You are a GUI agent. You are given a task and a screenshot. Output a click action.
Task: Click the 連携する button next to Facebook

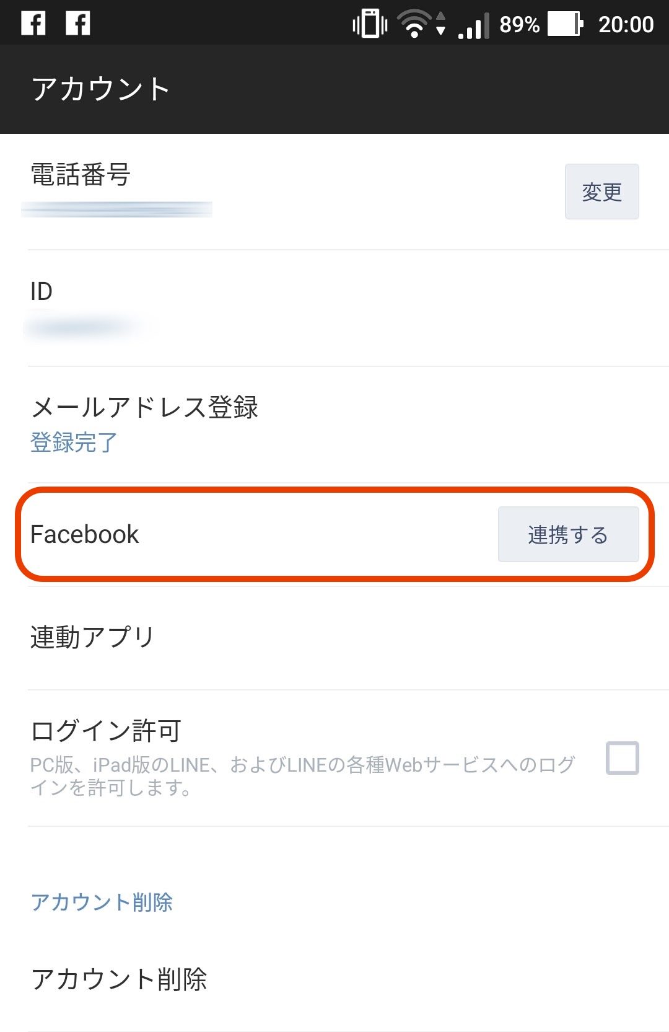(568, 534)
